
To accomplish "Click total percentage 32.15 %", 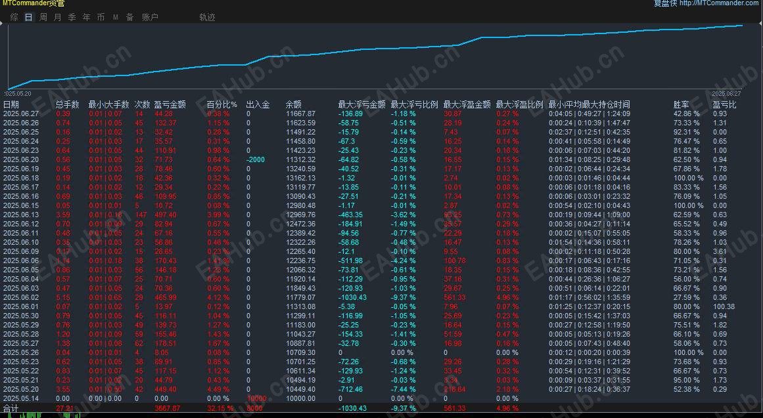I will (x=220, y=408).
